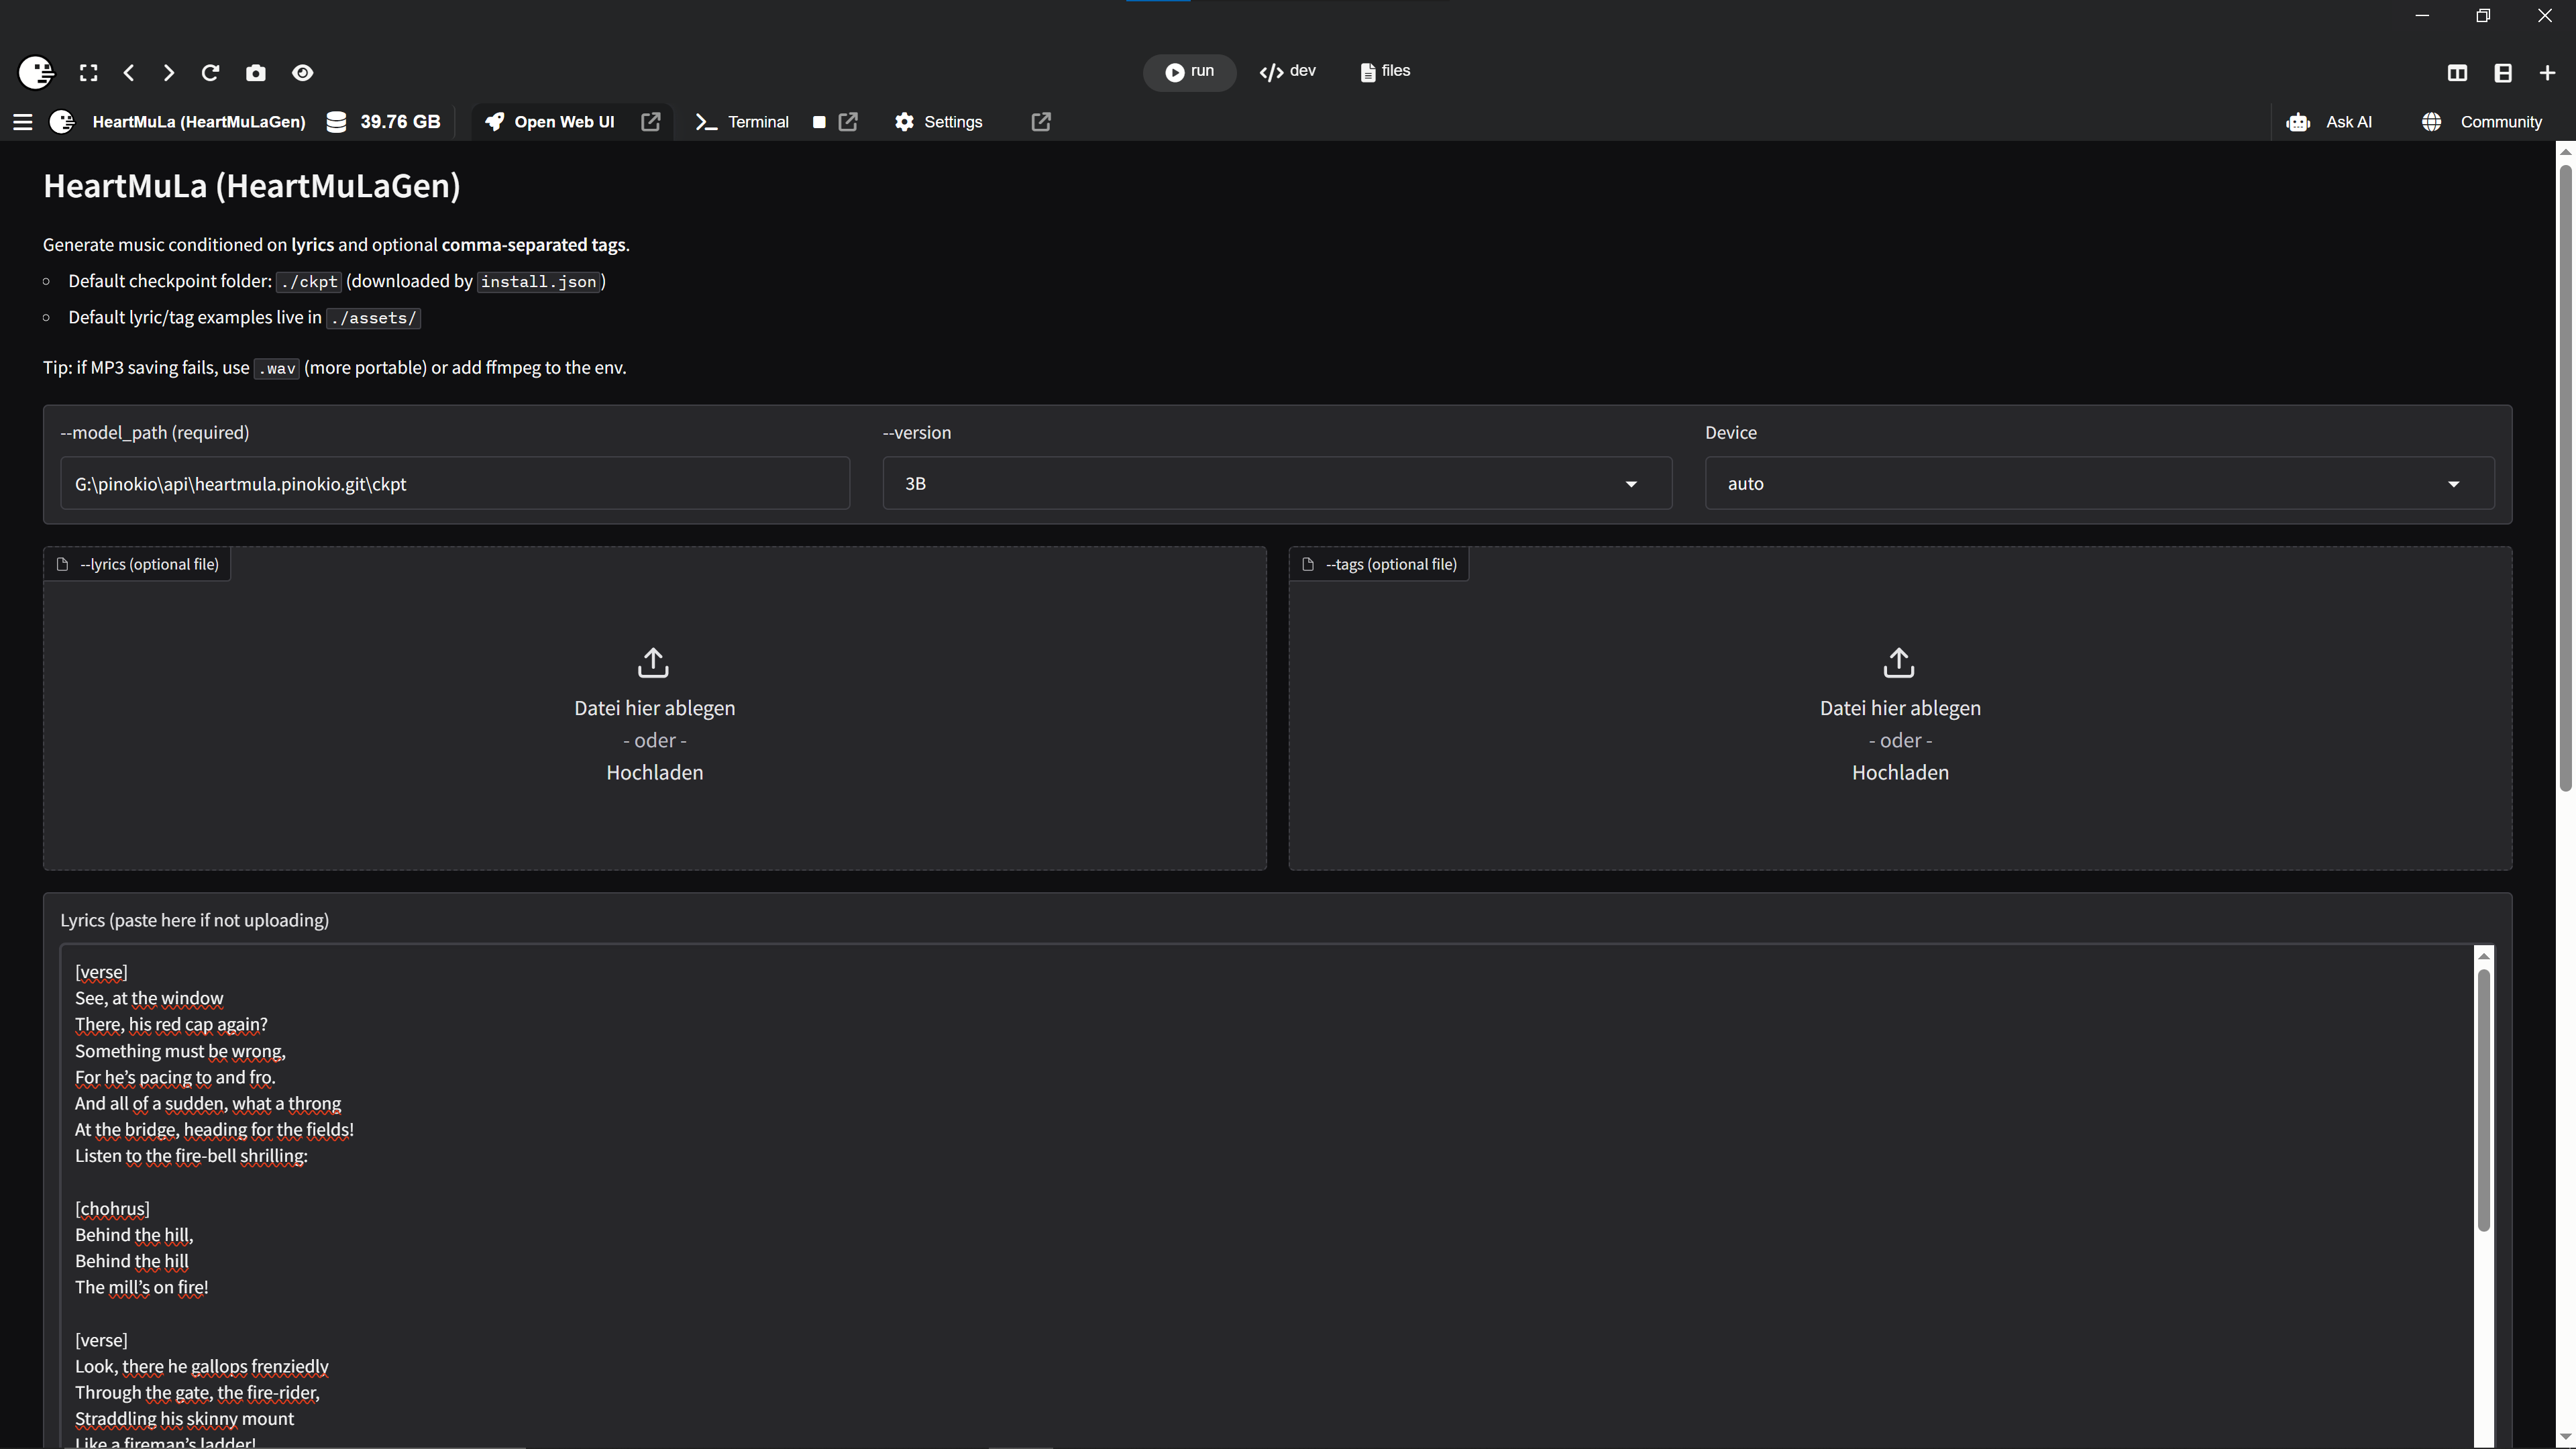Click Hochladen in the lyrics upload area
The image size is (2576, 1449).
click(x=654, y=773)
